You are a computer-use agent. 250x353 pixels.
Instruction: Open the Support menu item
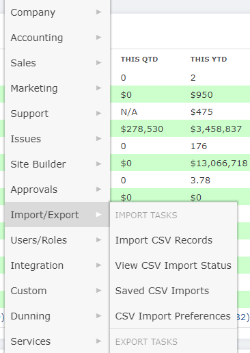(57, 114)
